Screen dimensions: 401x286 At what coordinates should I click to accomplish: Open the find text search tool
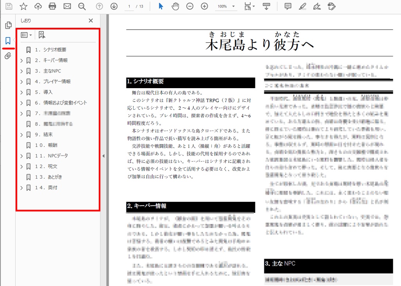tap(82, 6)
